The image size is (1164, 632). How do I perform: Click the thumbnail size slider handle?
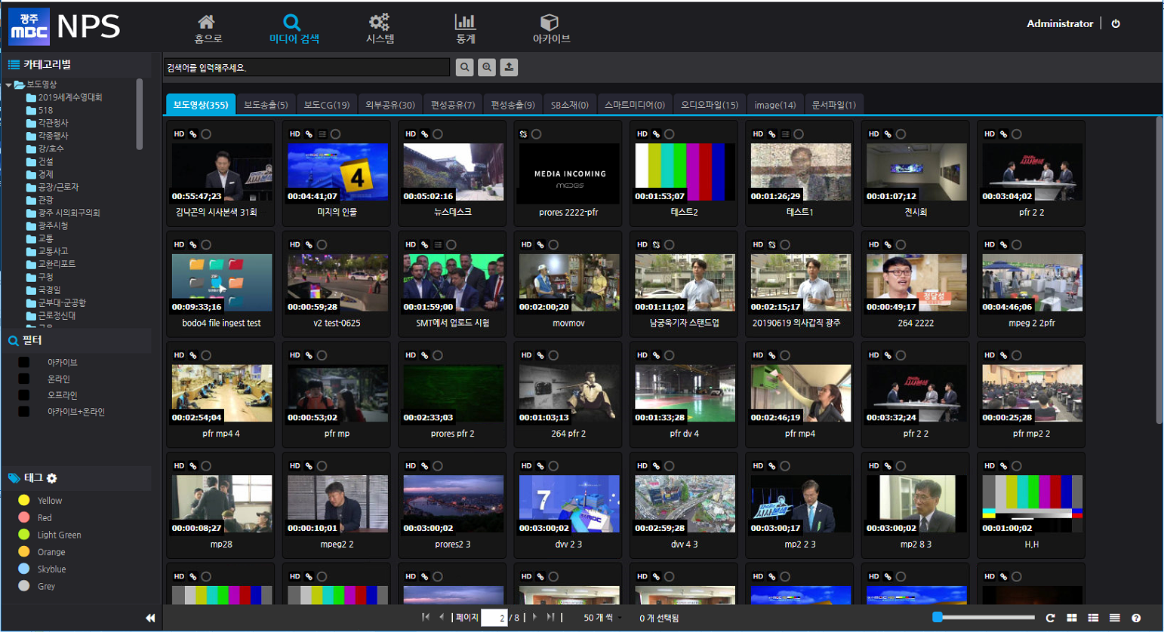938,617
